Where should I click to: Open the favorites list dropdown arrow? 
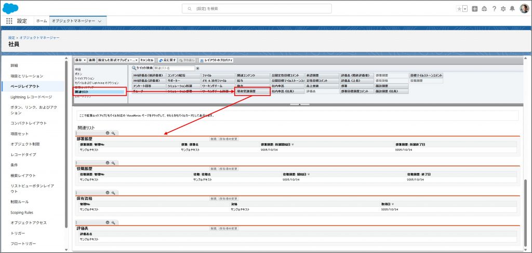click(465, 9)
